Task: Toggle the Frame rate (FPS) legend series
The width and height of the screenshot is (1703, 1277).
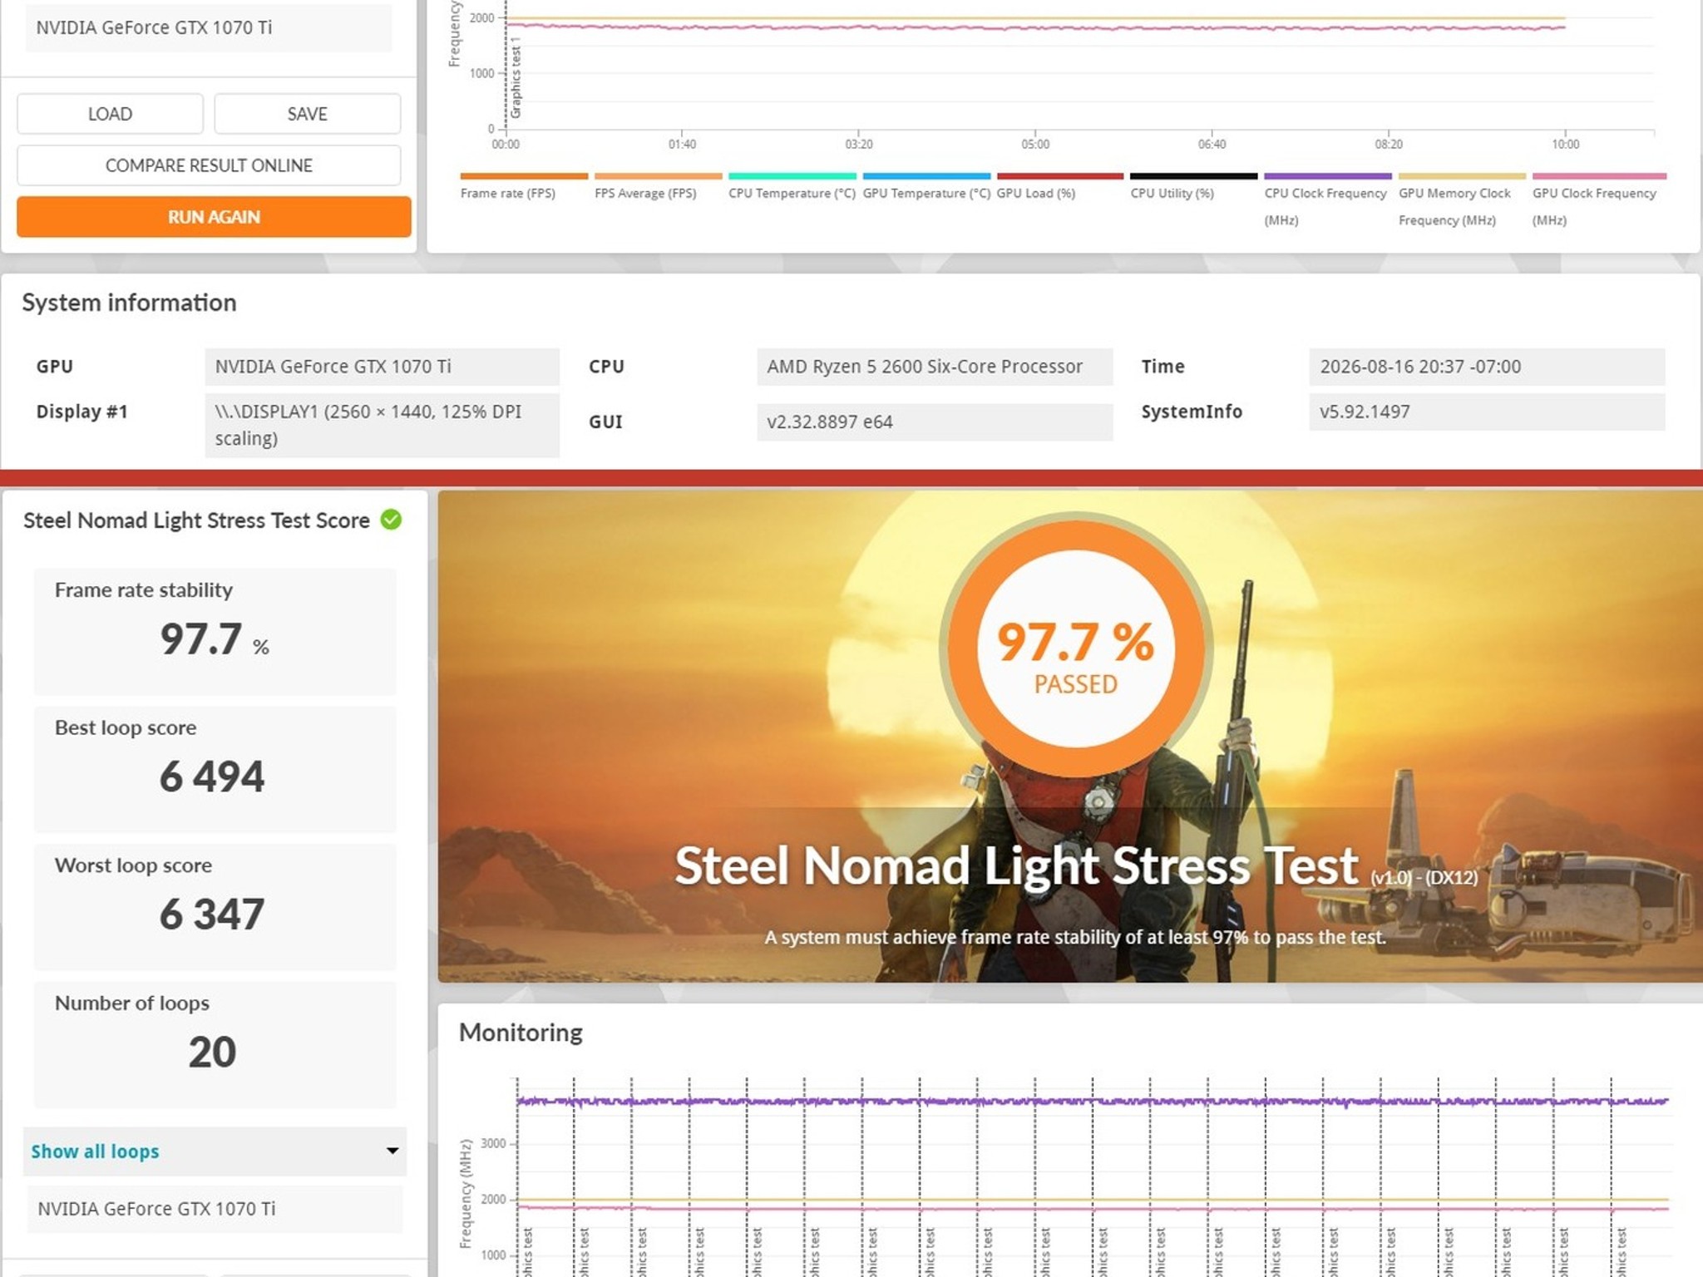Action: [524, 187]
